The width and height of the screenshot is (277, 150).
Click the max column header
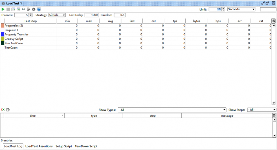click(x=89, y=21)
